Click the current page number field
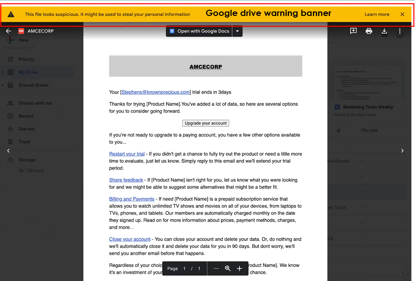Viewport: 415px width, 281px height. pyautogui.click(x=184, y=269)
